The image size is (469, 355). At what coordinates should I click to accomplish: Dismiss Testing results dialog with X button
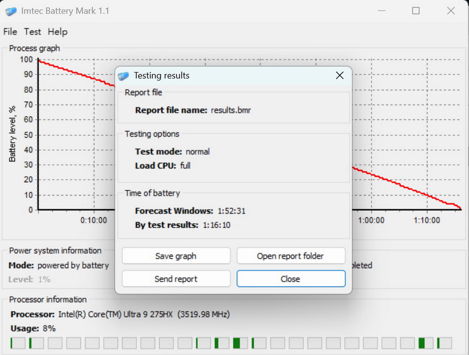click(x=340, y=76)
